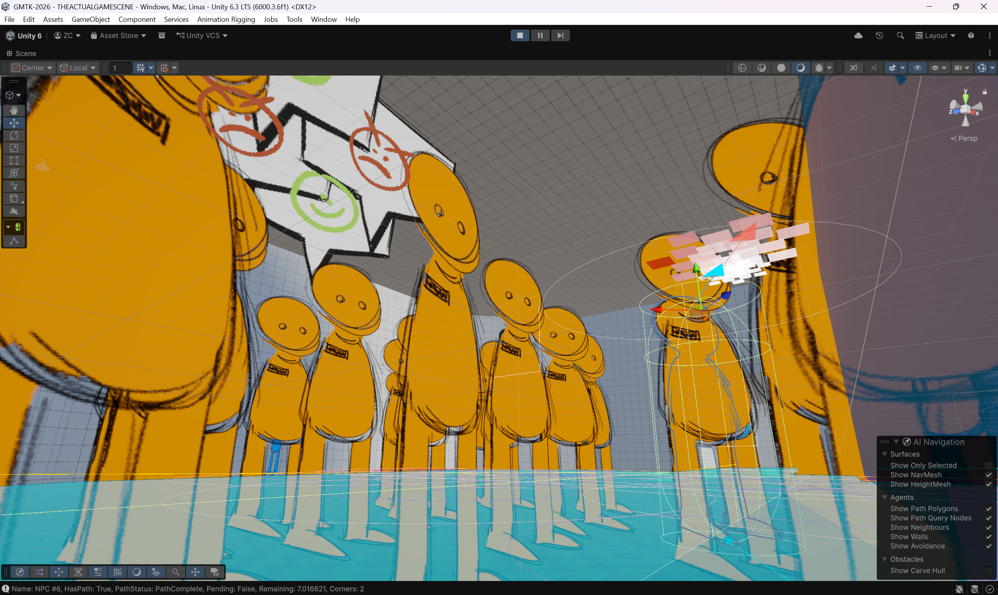Click the custom editor tools icon below Transform
Image resolution: width=998 pixels, height=595 pixels.
pyautogui.click(x=14, y=186)
